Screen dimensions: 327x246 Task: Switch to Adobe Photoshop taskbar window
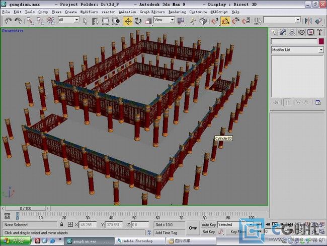click(x=140, y=241)
